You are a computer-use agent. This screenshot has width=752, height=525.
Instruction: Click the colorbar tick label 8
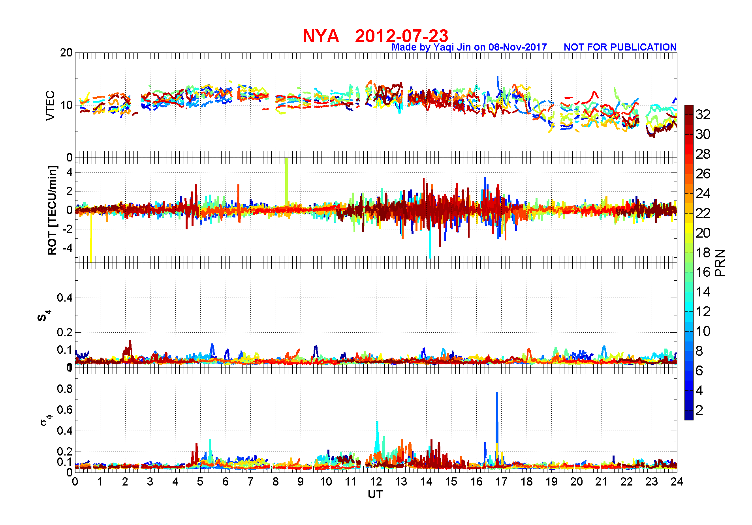click(x=699, y=351)
